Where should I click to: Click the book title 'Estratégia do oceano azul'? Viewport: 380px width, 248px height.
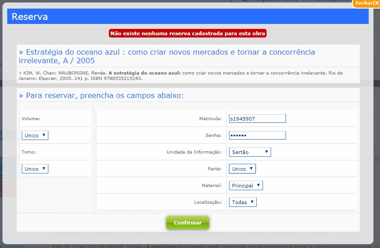click(167, 56)
